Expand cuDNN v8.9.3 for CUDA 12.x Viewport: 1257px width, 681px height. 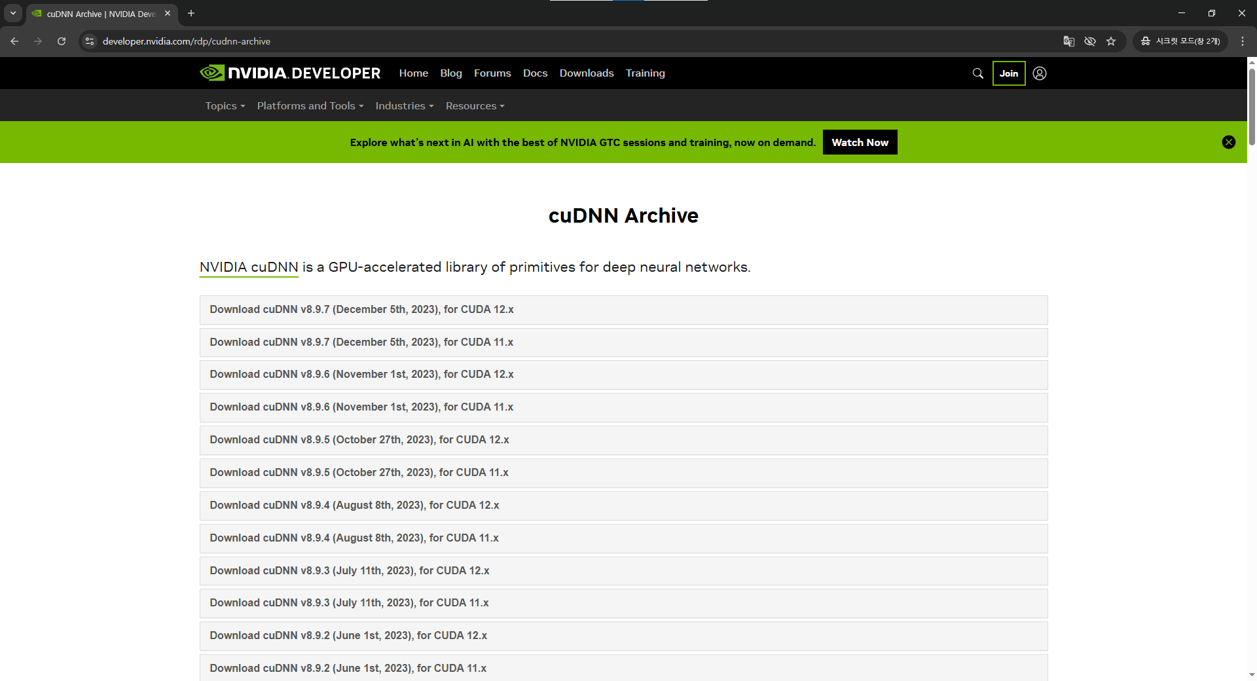(x=623, y=571)
